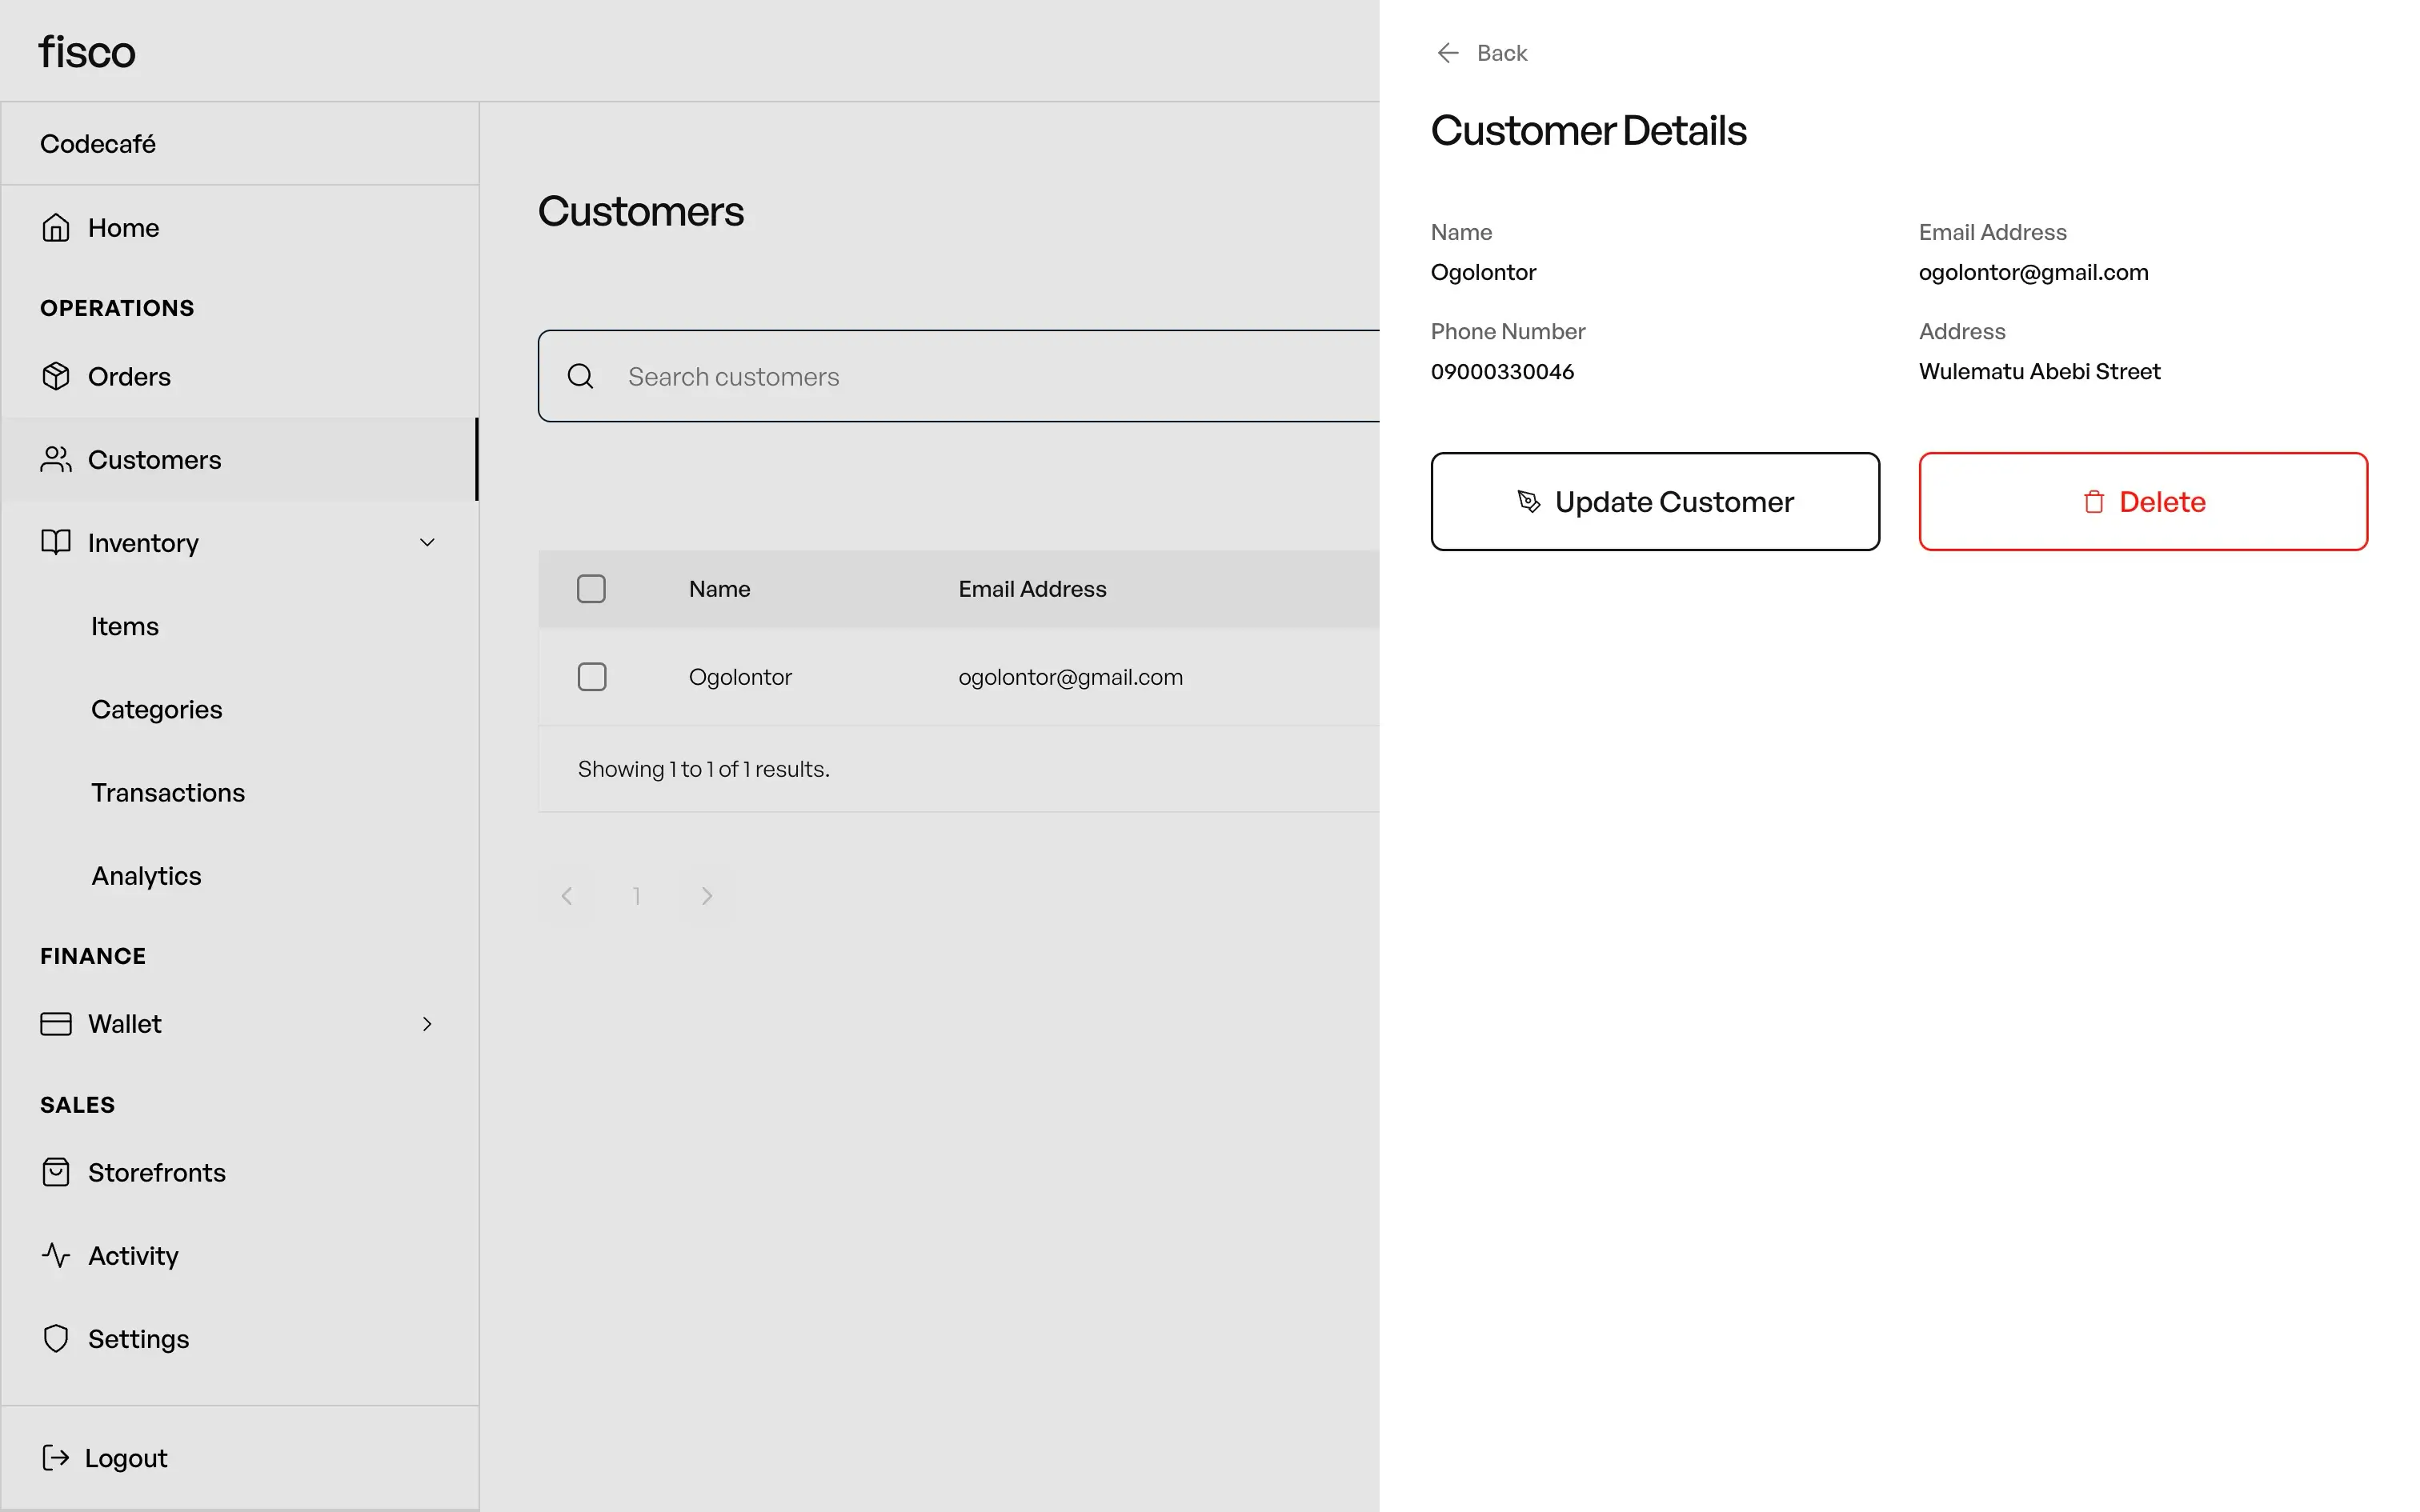Click the search magnifier icon

coord(580,376)
